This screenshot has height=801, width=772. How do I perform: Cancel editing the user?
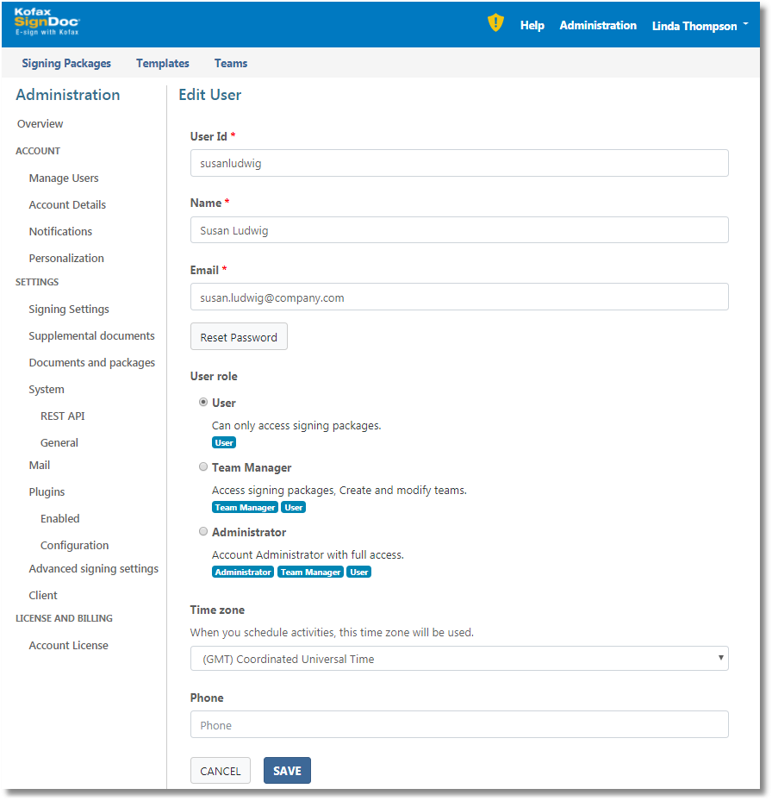pos(221,771)
